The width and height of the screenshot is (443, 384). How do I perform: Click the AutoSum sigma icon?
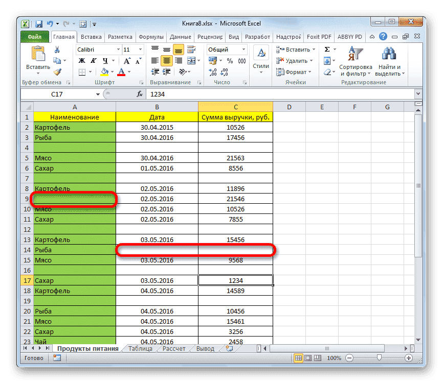326,49
